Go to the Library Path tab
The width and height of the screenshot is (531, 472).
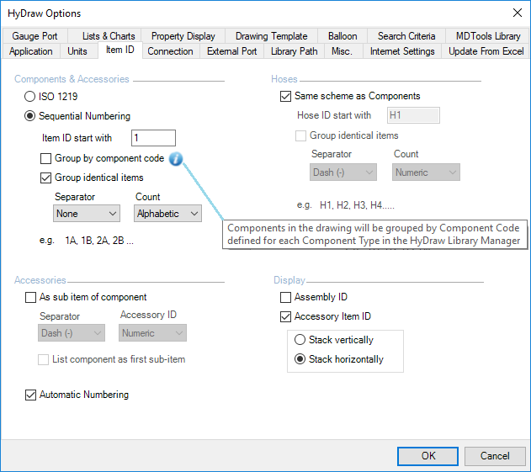[x=294, y=51]
